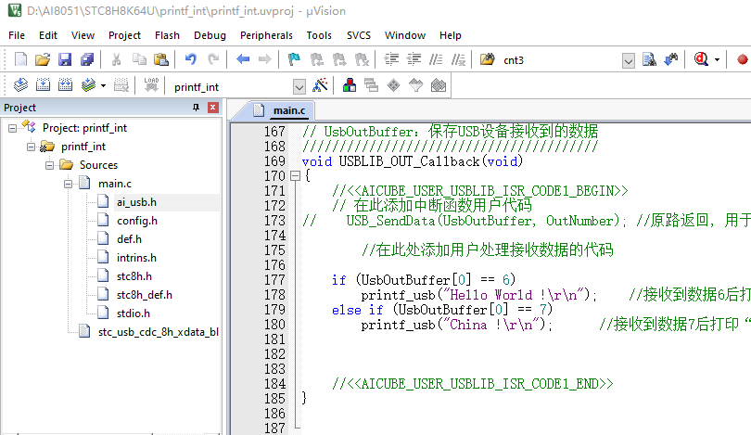The image size is (751, 435).
Task: Insert breakpoint red dot
Action: 742,59
